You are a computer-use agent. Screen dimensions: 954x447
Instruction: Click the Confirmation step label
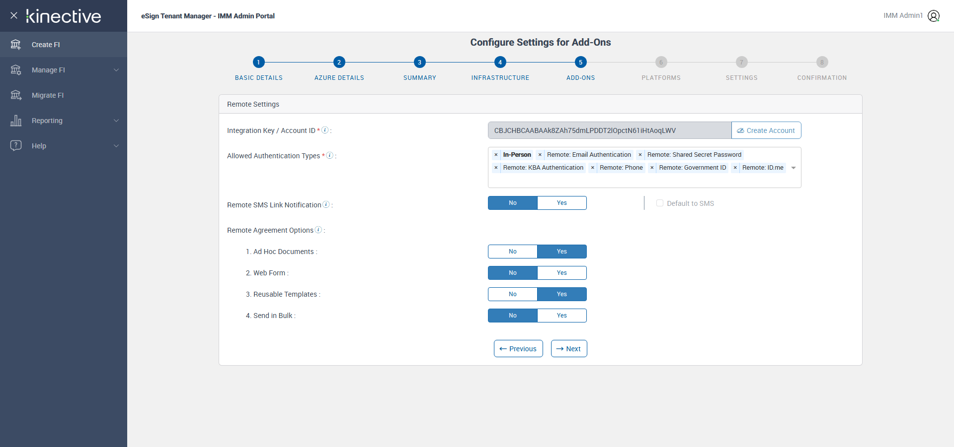click(x=822, y=78)
